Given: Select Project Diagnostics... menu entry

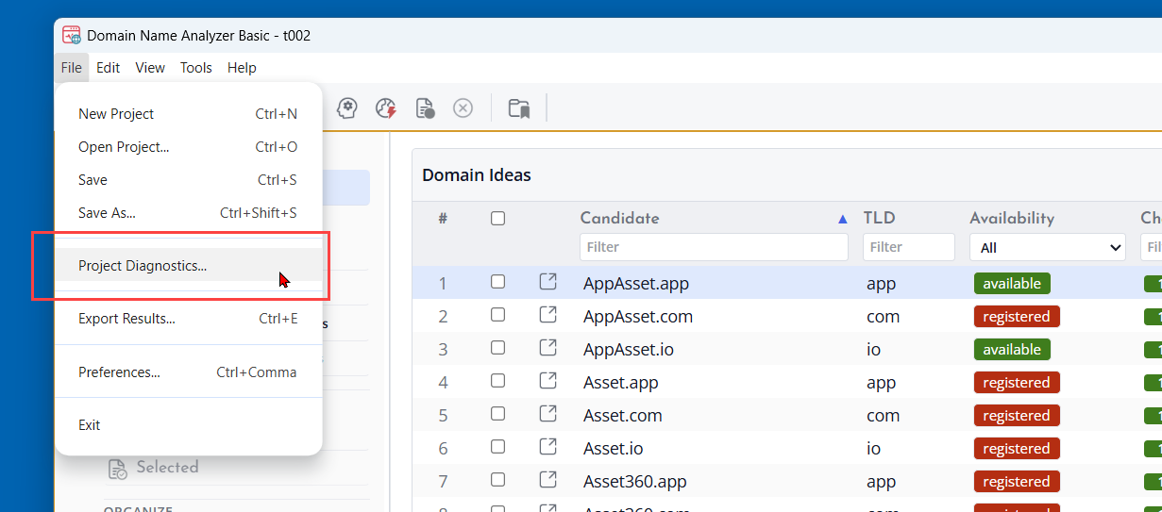Looking at the screenshot, I should click(189, 266).
